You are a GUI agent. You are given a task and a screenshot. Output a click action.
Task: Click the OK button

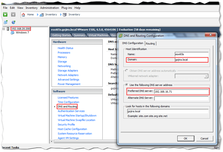[186, 138]
